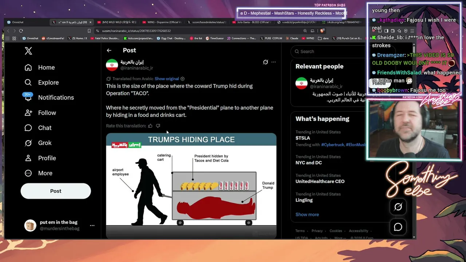This screenshot has width=466, height=262.
Task: Click the Accessibility footer link
Action: coord(359,231)
